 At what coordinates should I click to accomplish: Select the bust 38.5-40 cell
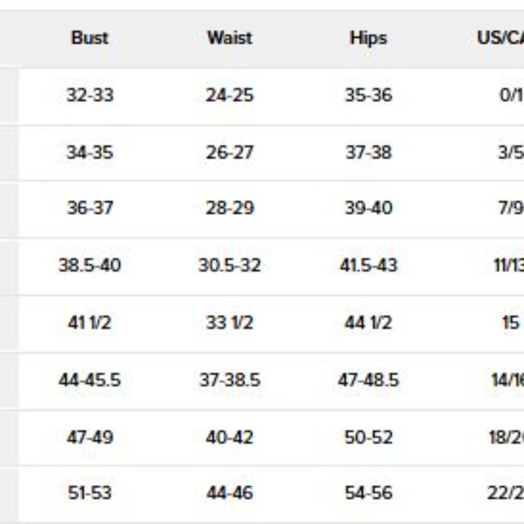(90, 265)
